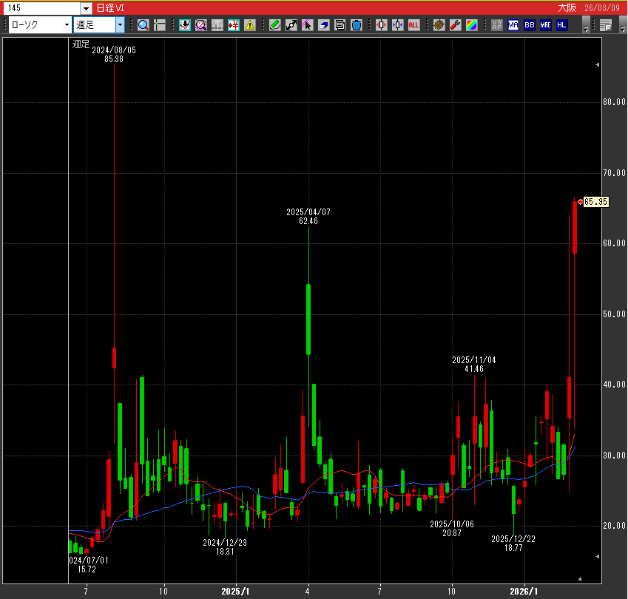
Task: Click the blue trash can icon
Action: click(x=356, y=25)
